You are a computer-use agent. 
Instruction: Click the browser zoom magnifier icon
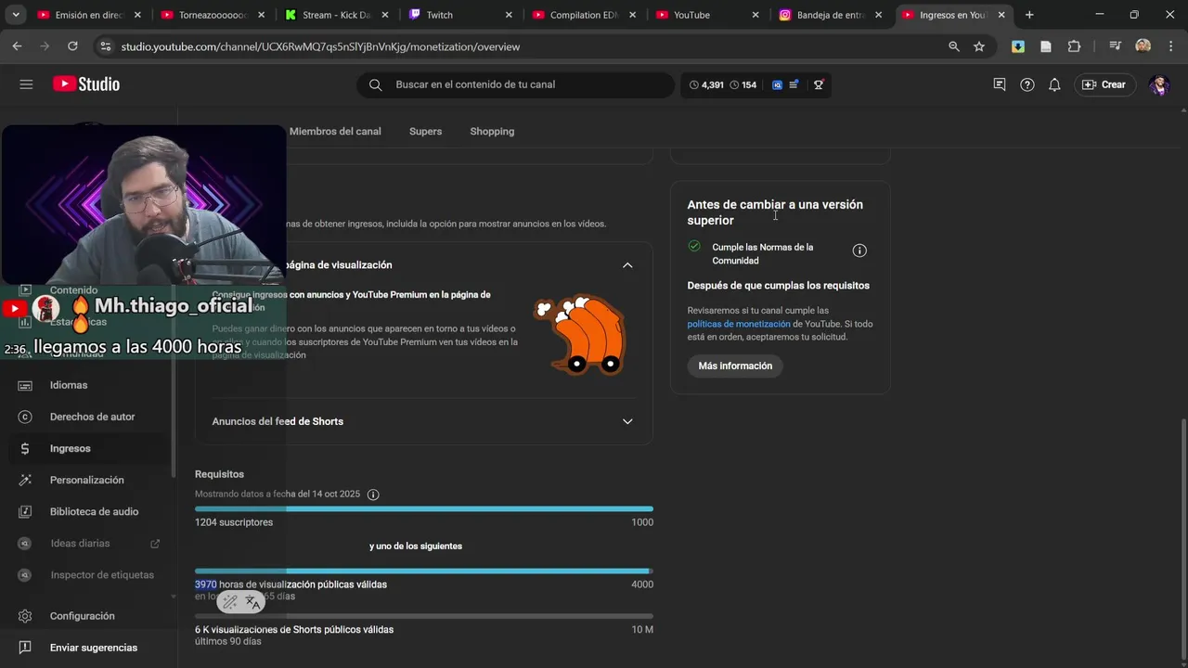[954, 46]
